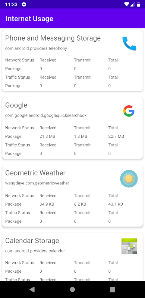The image size is (145, 298).
Task: Tap the Geometric Weather sun icon
Action: tap(129, 179)
